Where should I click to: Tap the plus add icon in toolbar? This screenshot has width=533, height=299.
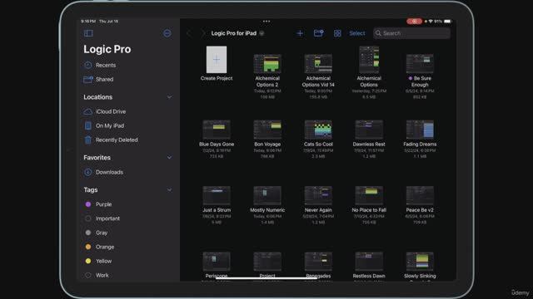tap(300, 33)
